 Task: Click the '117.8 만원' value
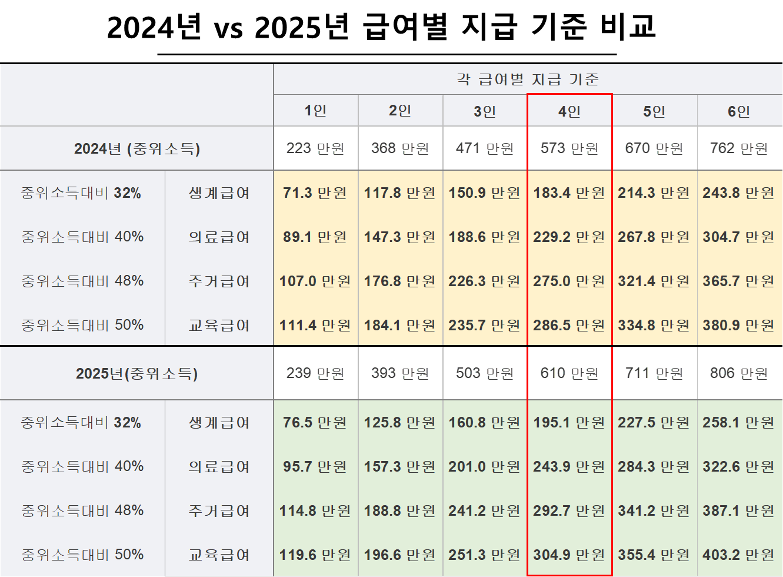(400, 193)
